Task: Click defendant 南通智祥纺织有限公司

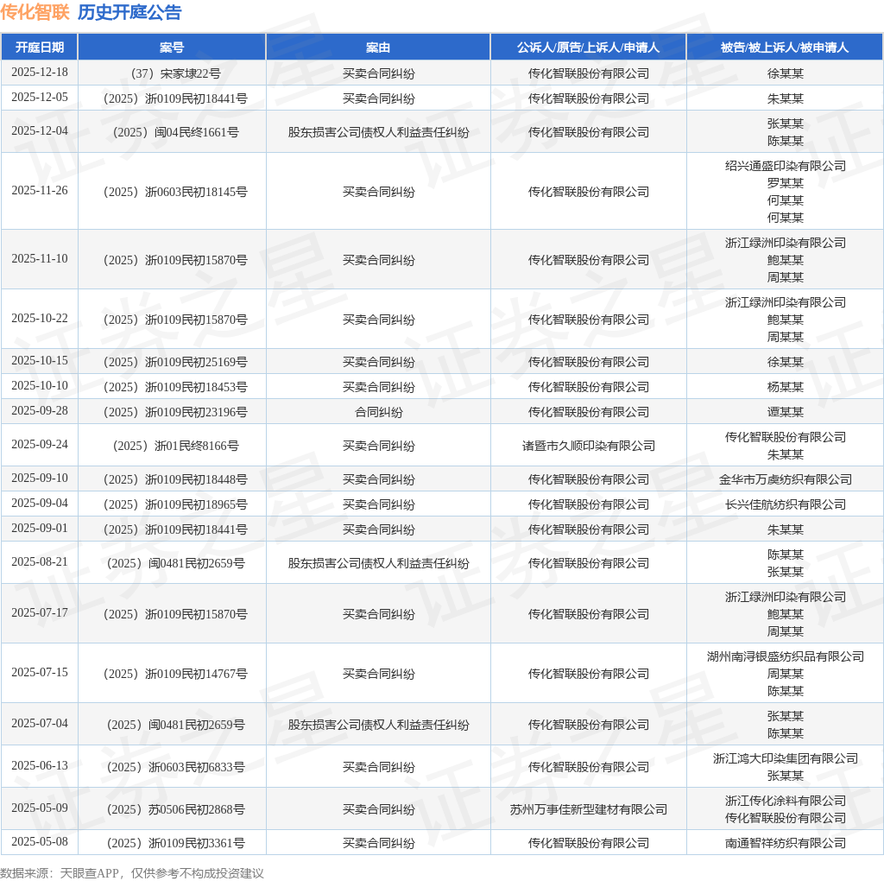Action: [x=786, y=844]
